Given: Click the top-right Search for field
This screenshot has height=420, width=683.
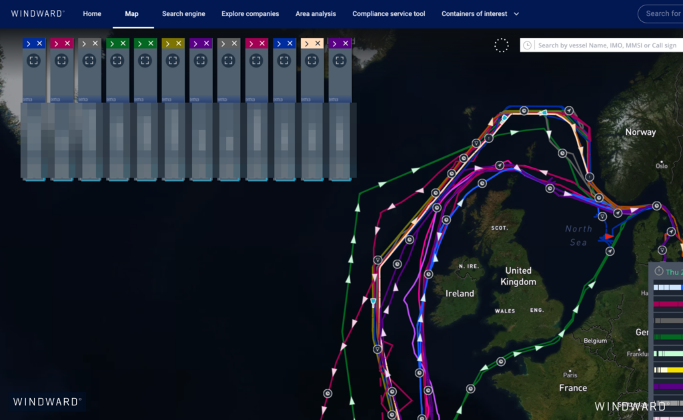Looking at the screenshot, I should tap(661, 13).
